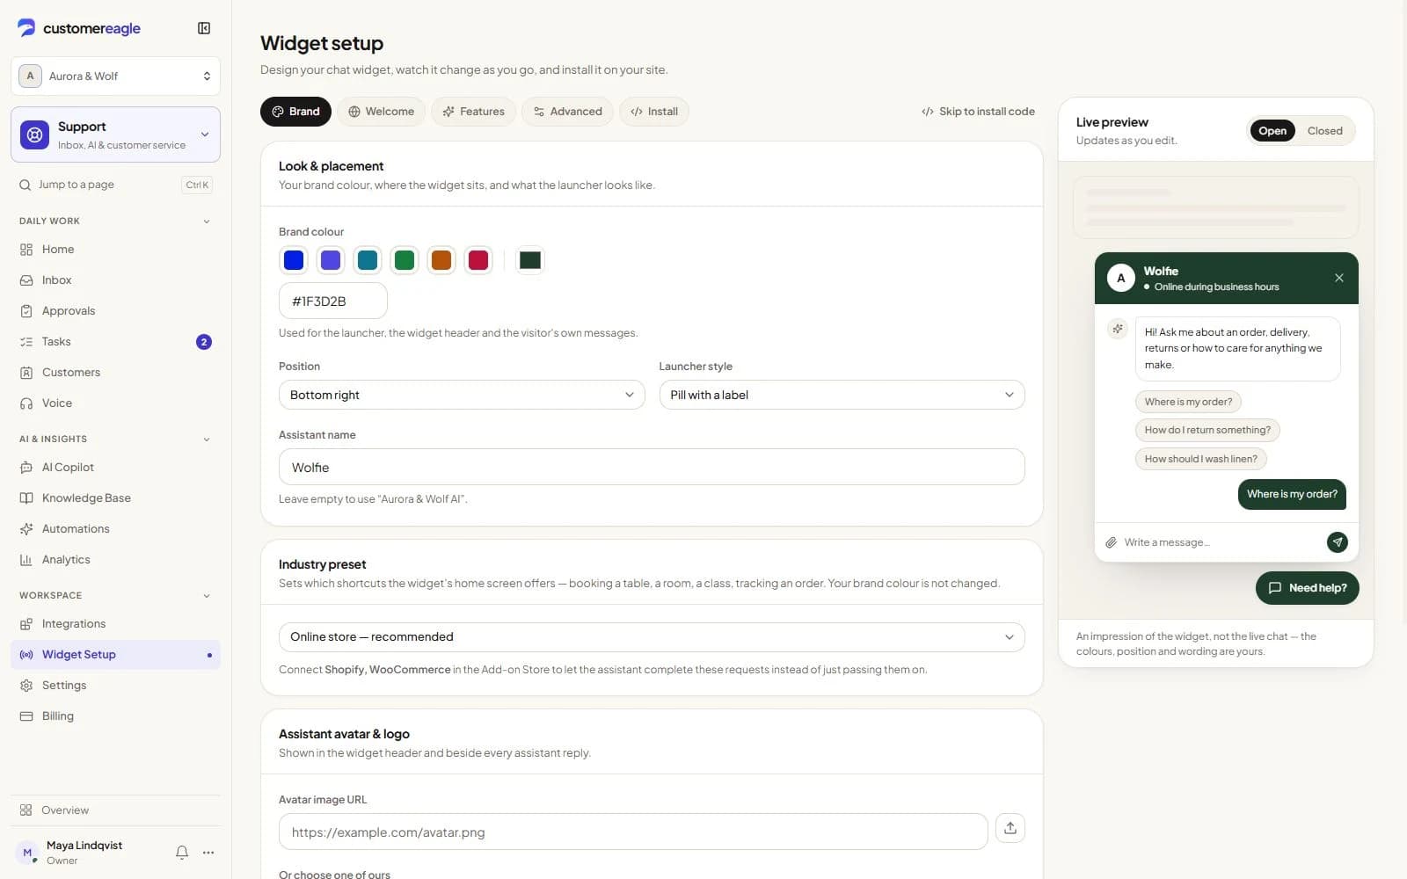
Task: Select the blue brand colour swatch
Action: tap(294, 260)
